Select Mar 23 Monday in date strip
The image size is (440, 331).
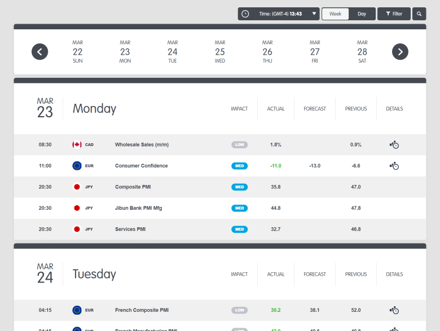125,52
